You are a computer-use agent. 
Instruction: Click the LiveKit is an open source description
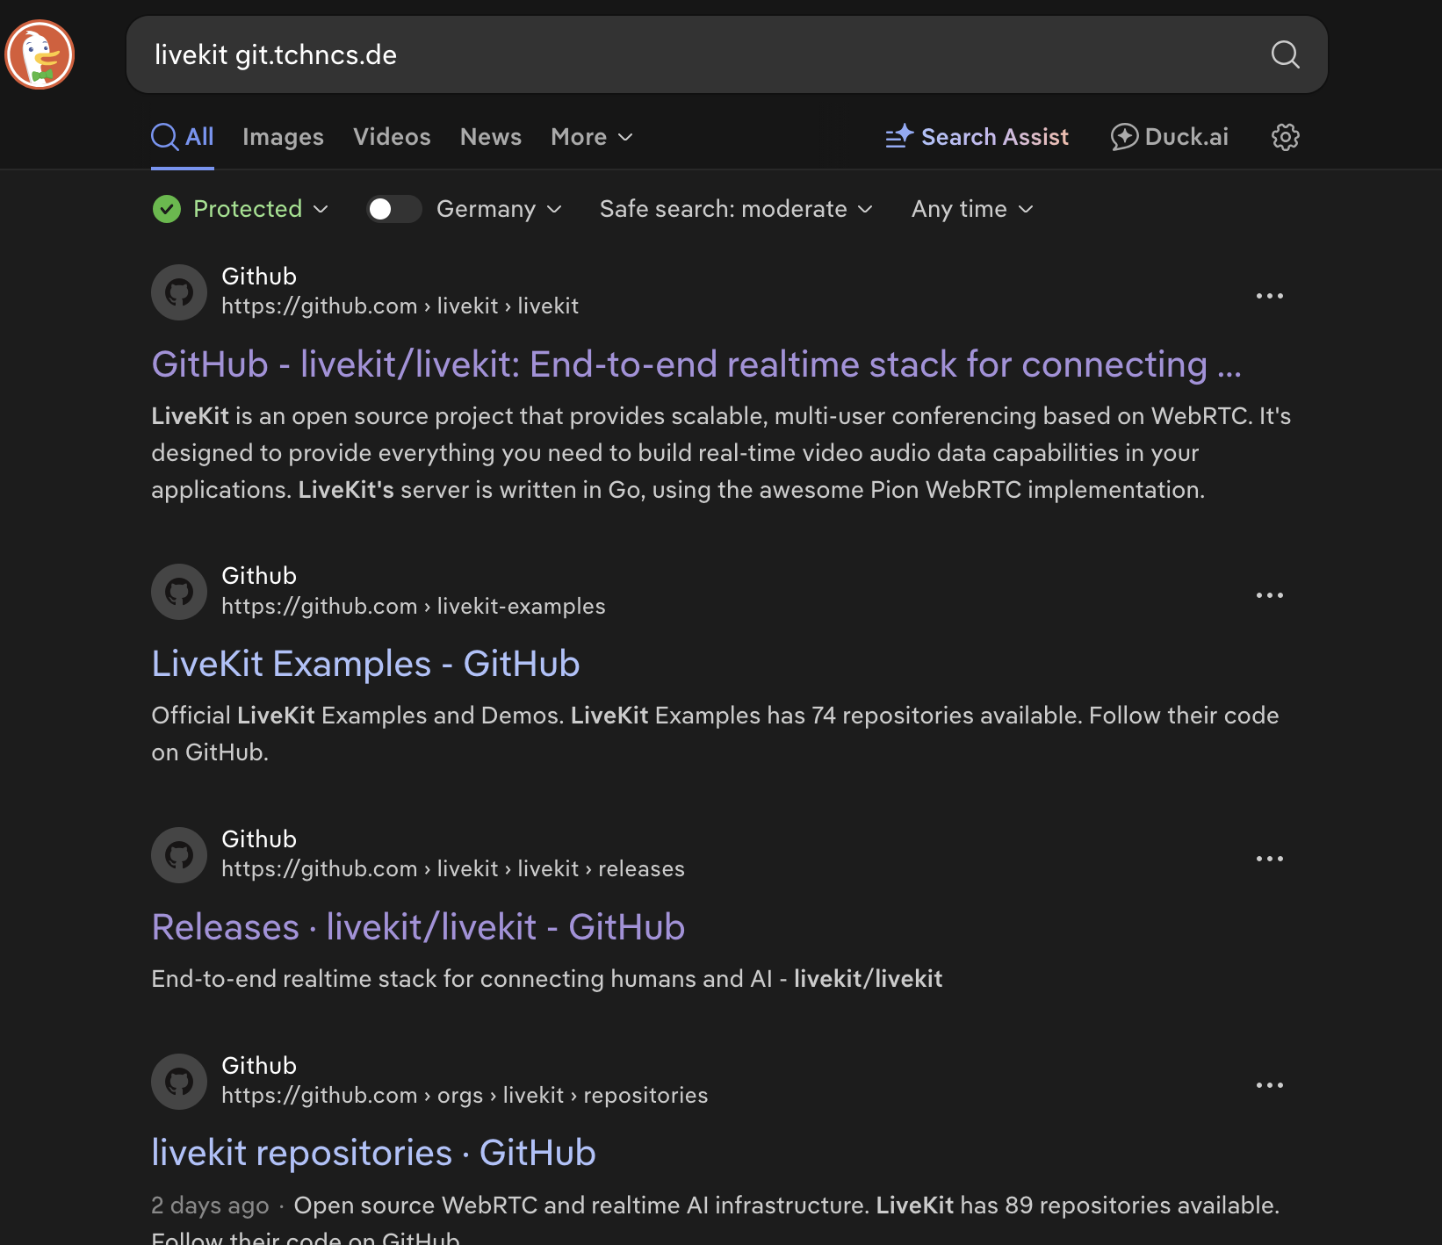click(x=721, y=453)
